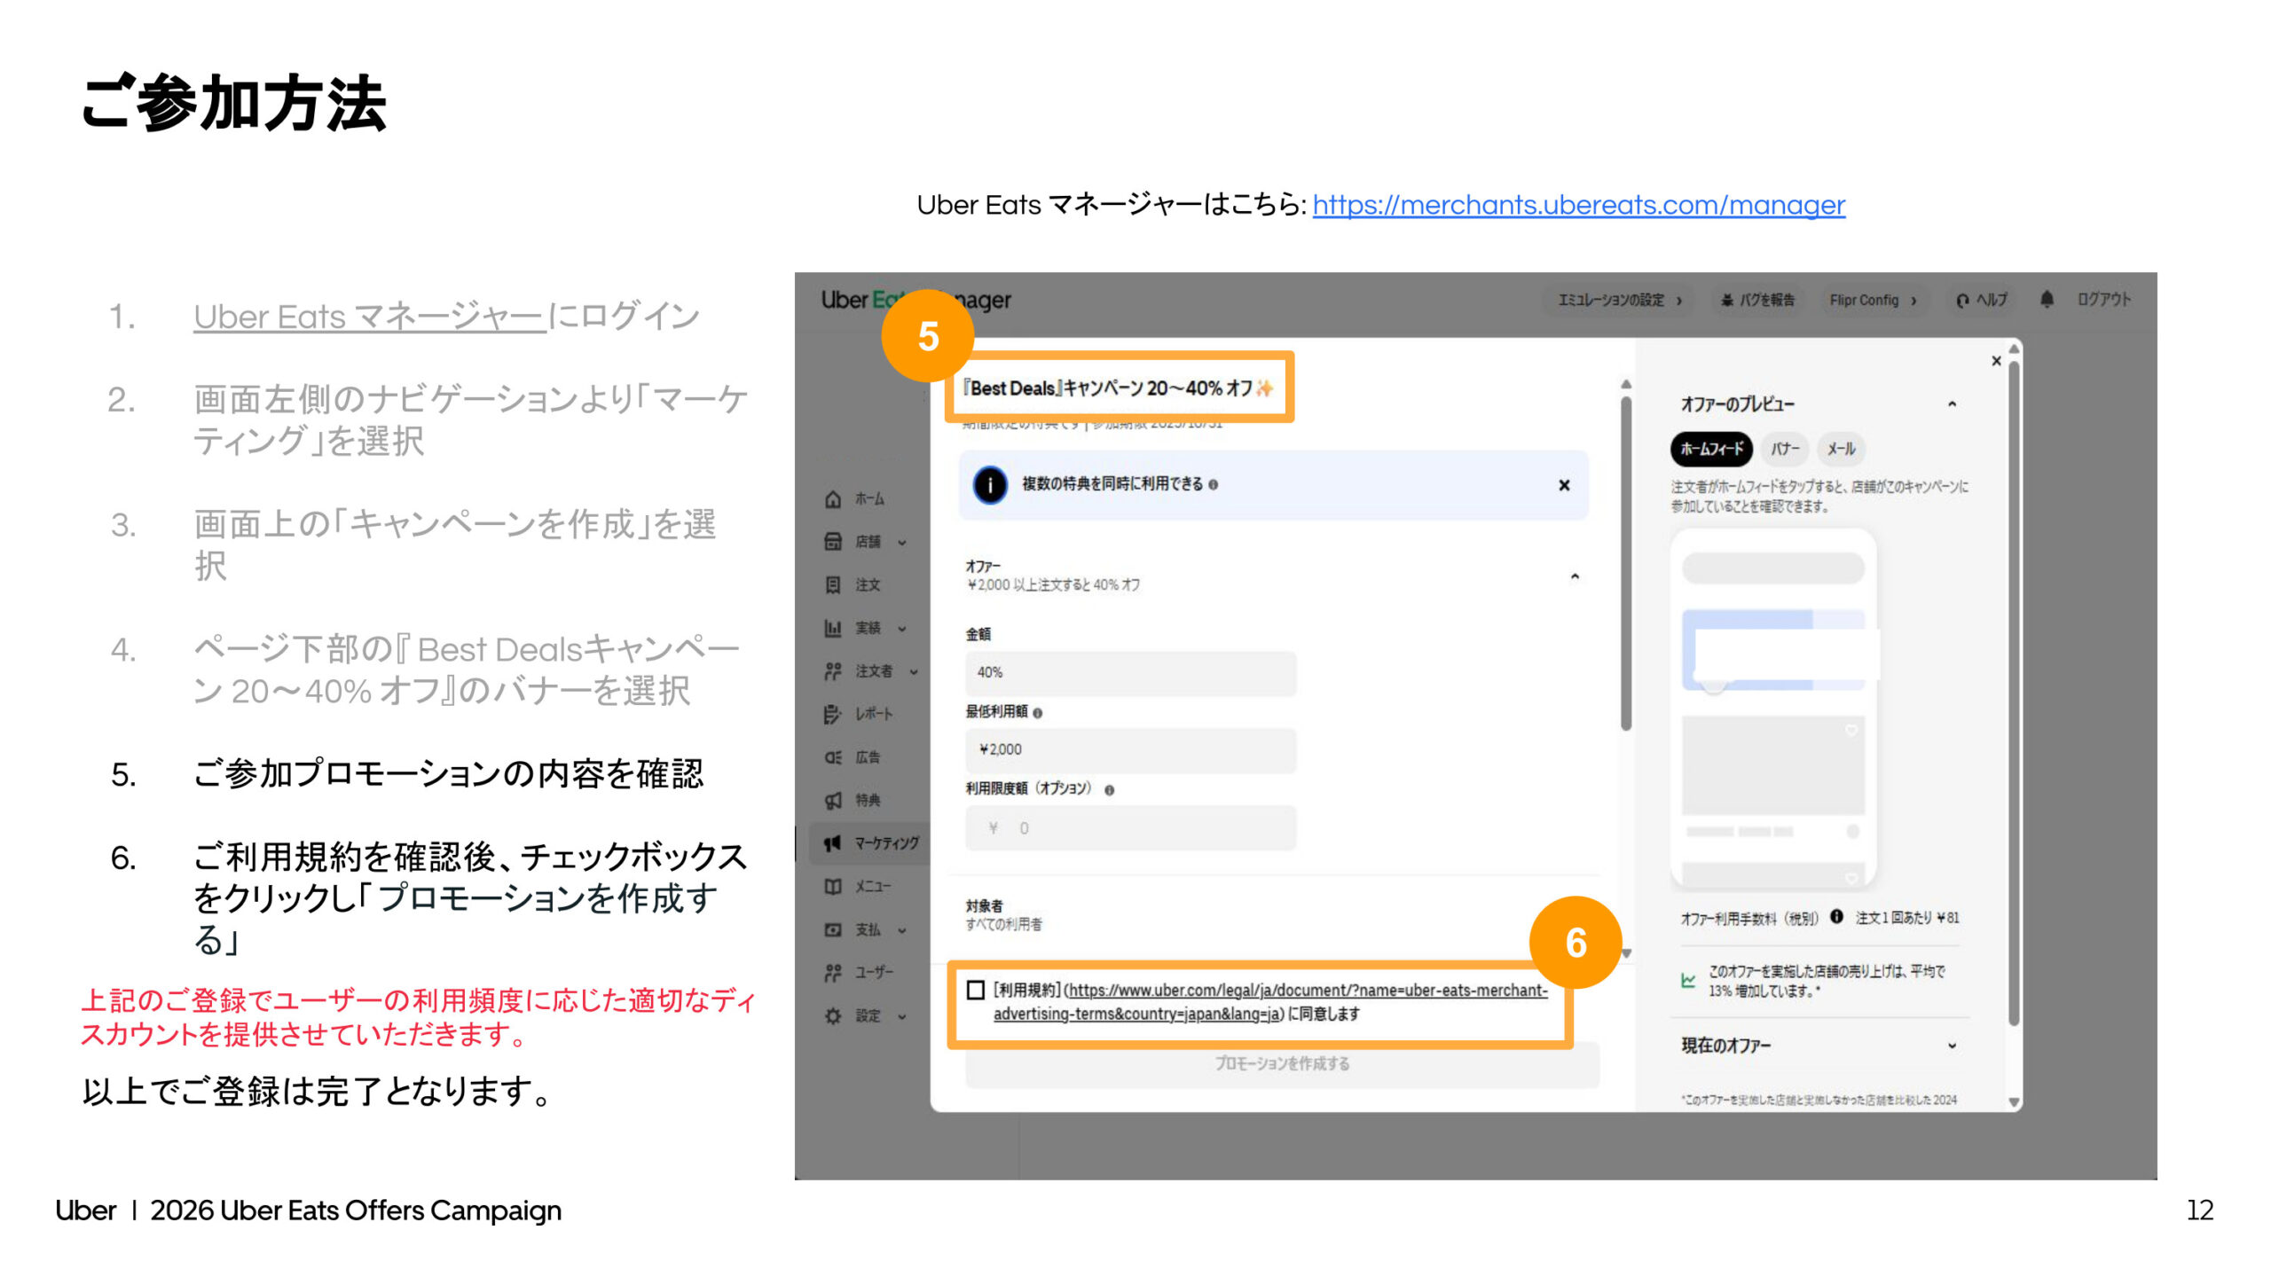
Task: Open the ホーム home icon in sidebar
Action: click(833, 499)
